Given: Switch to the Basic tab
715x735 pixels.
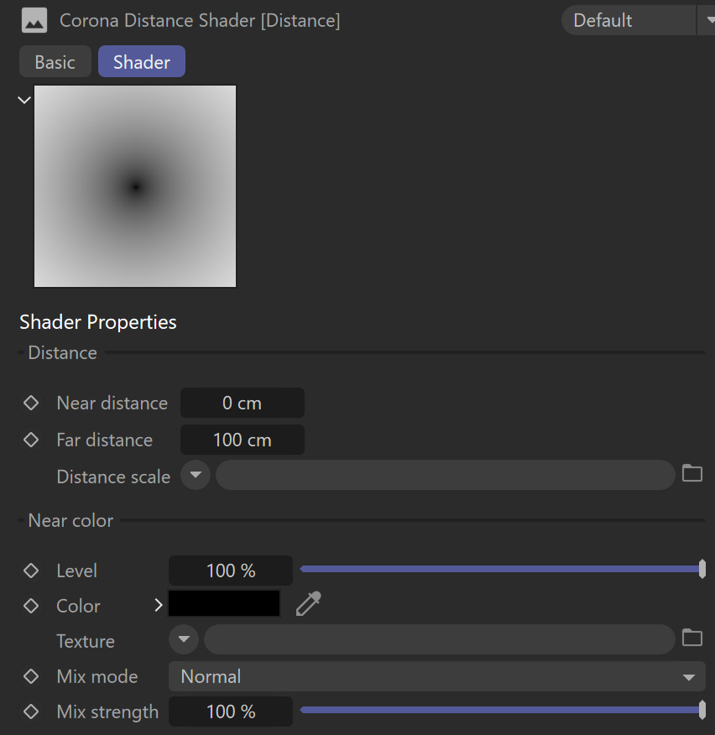Looking at the screenshot, I should point(55,61).
